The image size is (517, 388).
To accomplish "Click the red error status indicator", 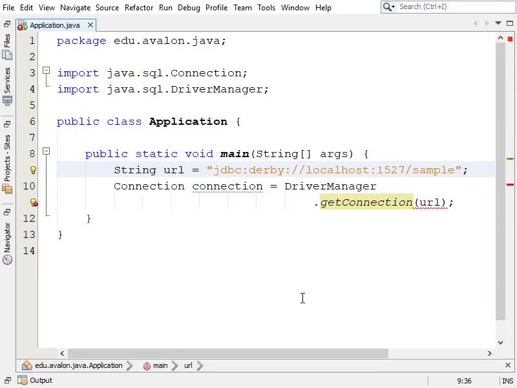I will (x=510, y=39).
